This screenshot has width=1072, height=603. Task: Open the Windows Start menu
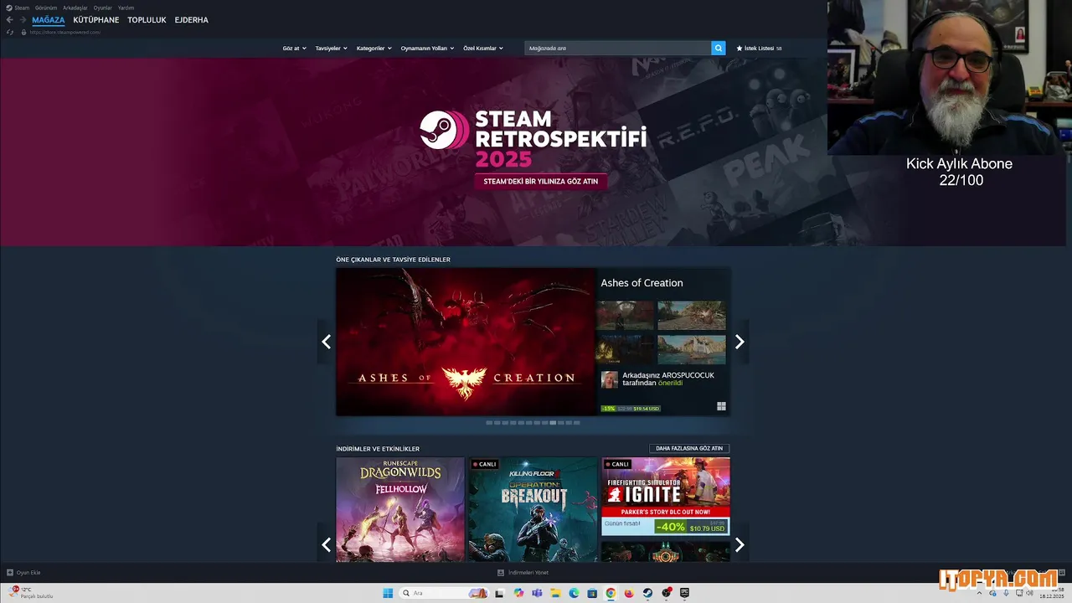[388, 593]
